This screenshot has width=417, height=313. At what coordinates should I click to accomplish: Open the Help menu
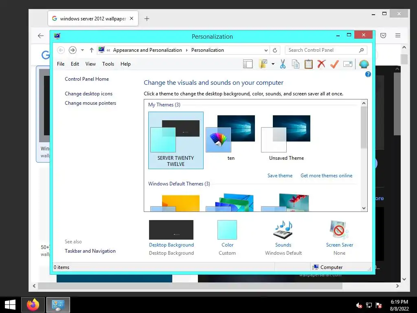click(x=125, y=64)
